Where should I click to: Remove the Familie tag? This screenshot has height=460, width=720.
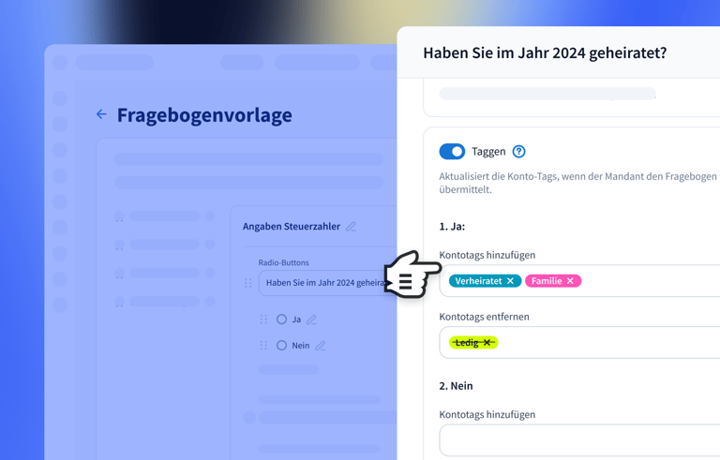click(x=570, y=281)
